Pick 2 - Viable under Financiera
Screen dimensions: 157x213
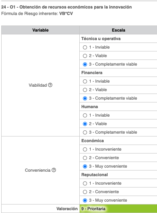[x=85, y=90]
